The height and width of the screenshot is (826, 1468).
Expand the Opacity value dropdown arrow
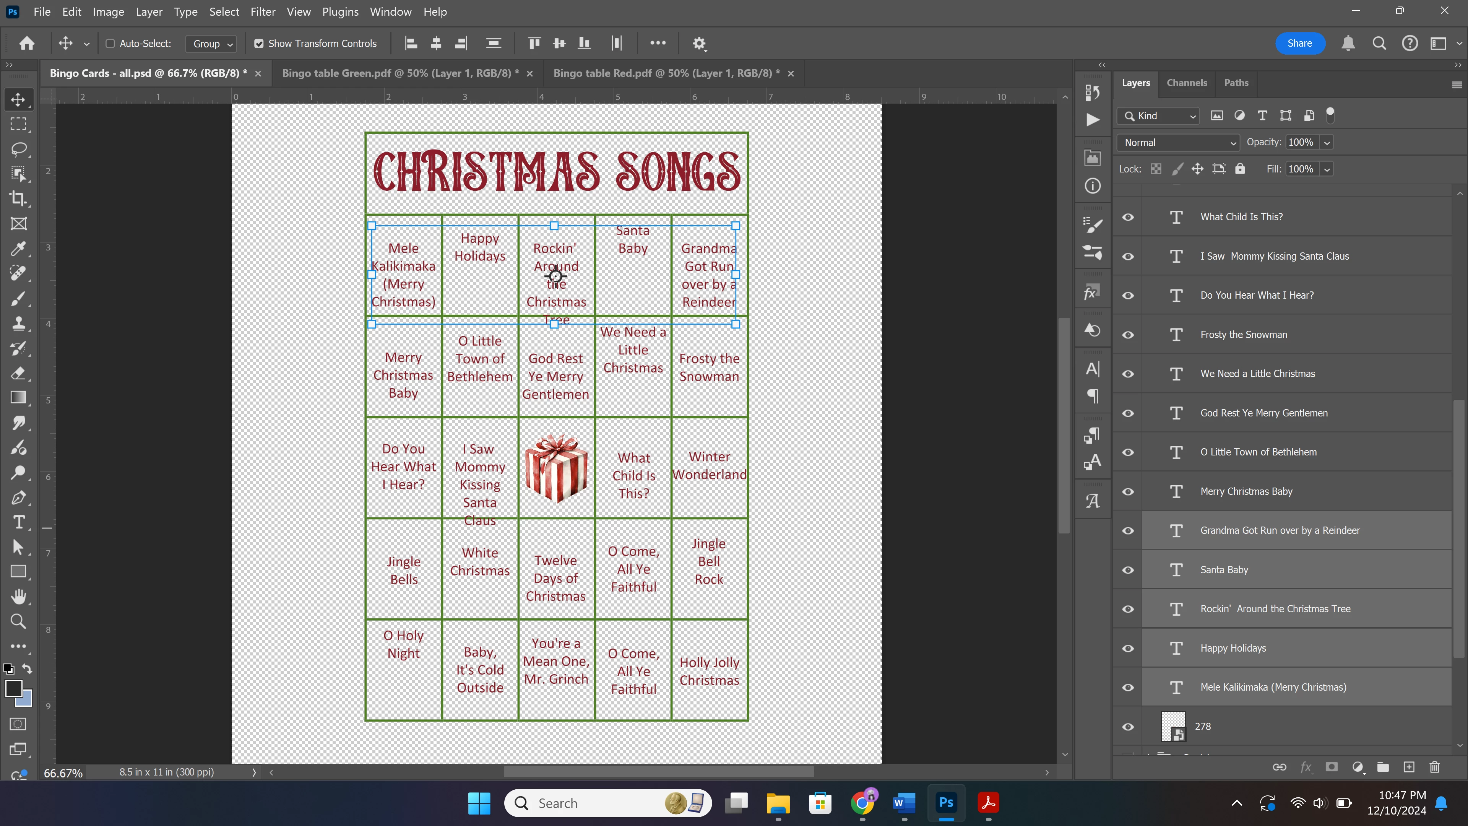[x=1327, y=143]
